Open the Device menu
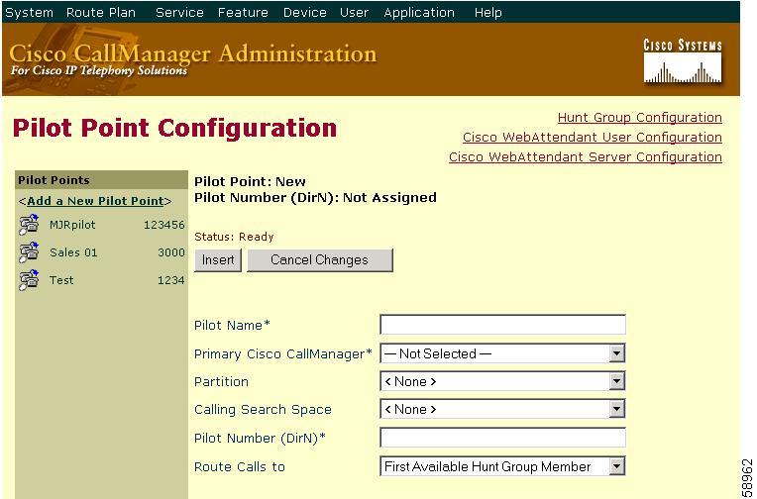This screenshot has width=757, height=499. tap(304, 13)
